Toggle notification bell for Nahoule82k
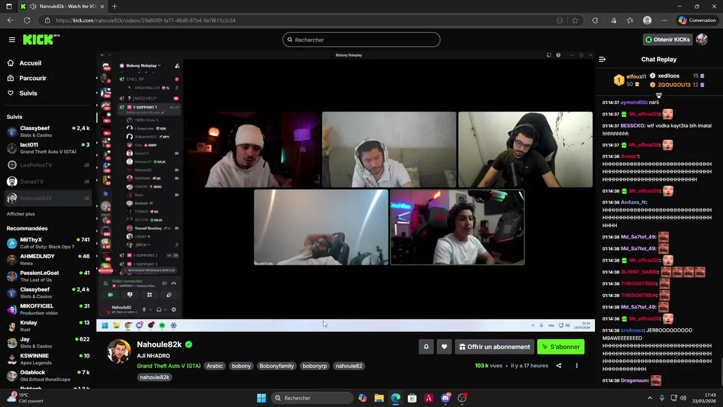Image resolution: width=723 pixels, height=407 pixels. coord(426,347)
